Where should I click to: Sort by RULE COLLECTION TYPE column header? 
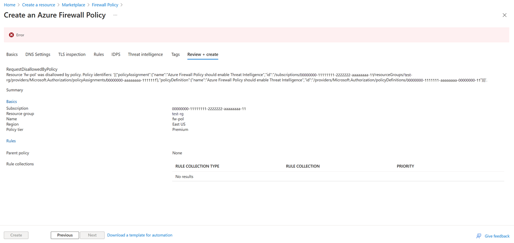click(197, 166)
